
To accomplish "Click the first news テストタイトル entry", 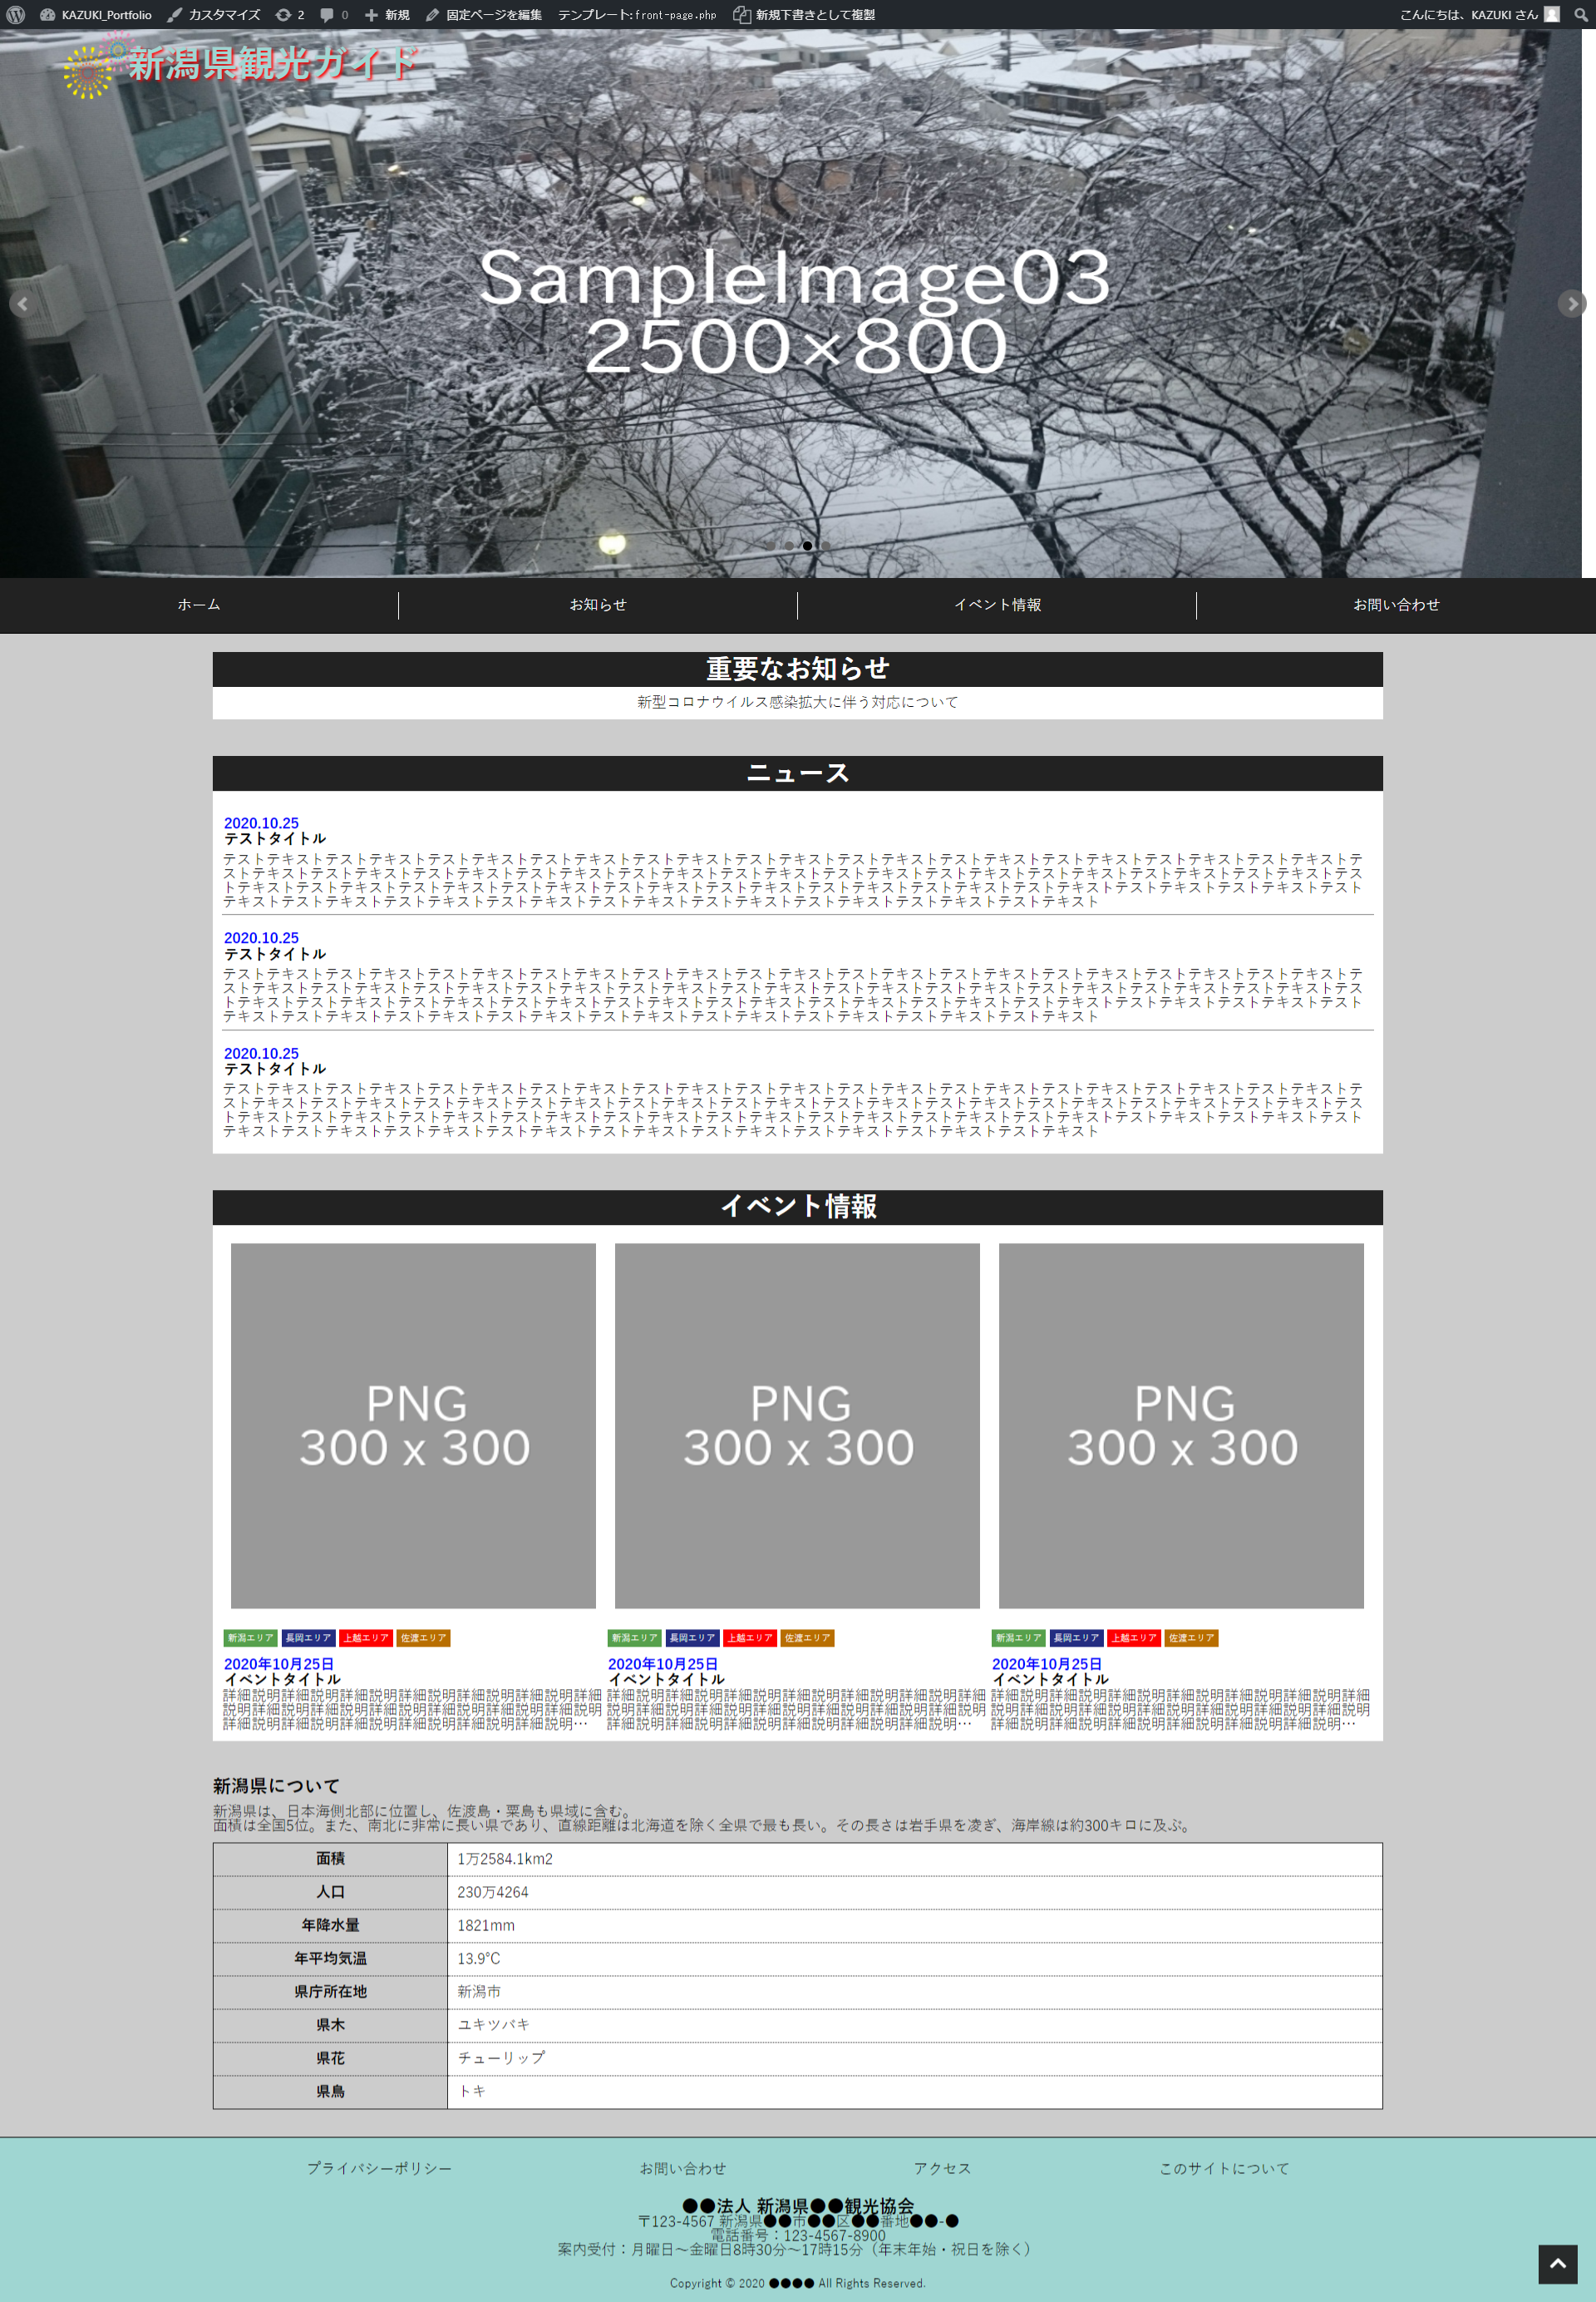I will [275, 838].
